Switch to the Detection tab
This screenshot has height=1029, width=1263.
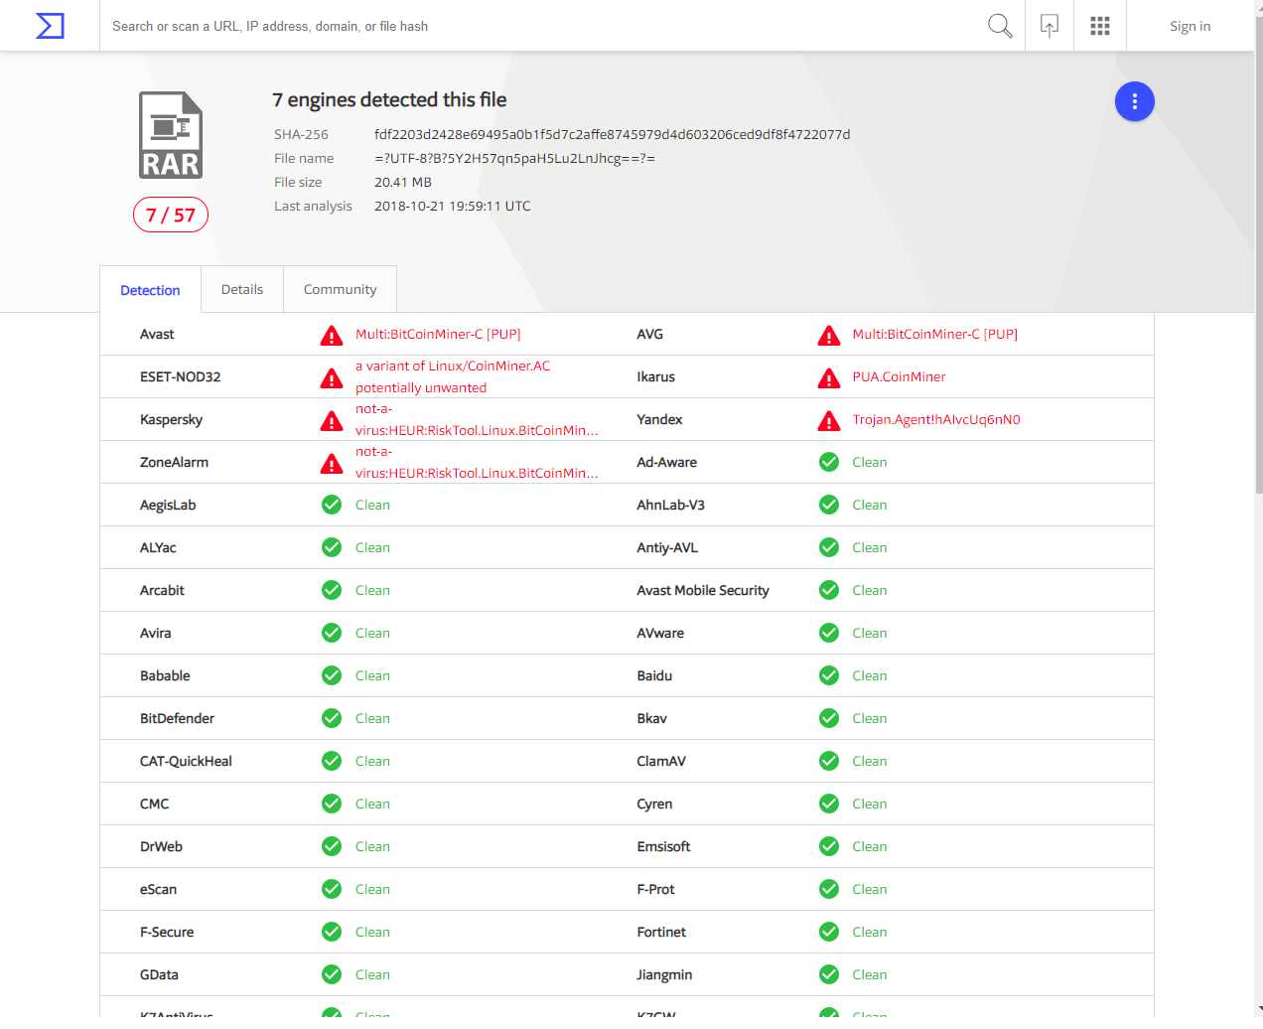(x=150, y=290)
